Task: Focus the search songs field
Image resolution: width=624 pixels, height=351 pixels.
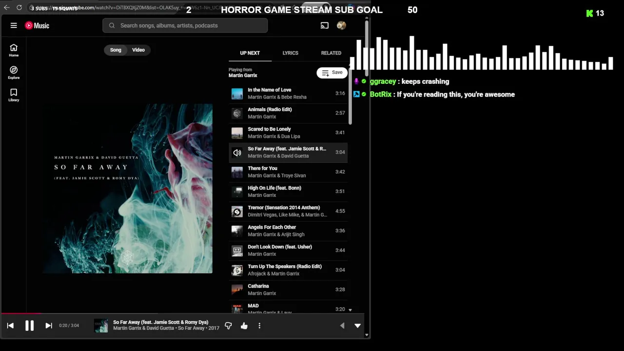Action: pos(185,25)
